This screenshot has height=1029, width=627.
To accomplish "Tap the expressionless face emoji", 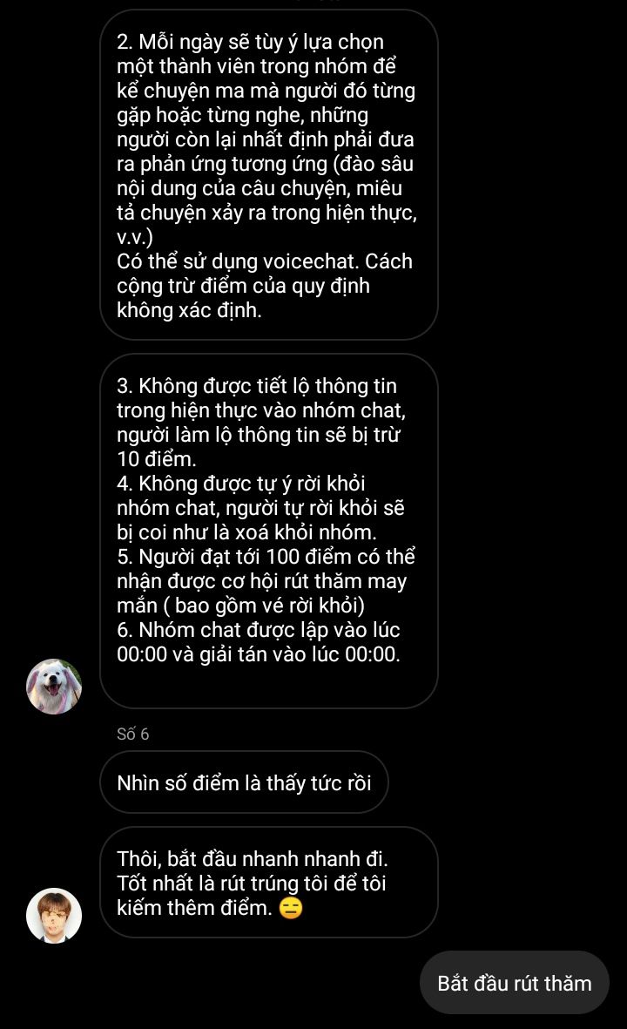I will pos(291,908).
